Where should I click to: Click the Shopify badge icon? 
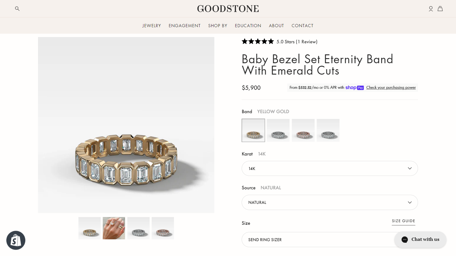pyautogui.click(x=16, y=240)
